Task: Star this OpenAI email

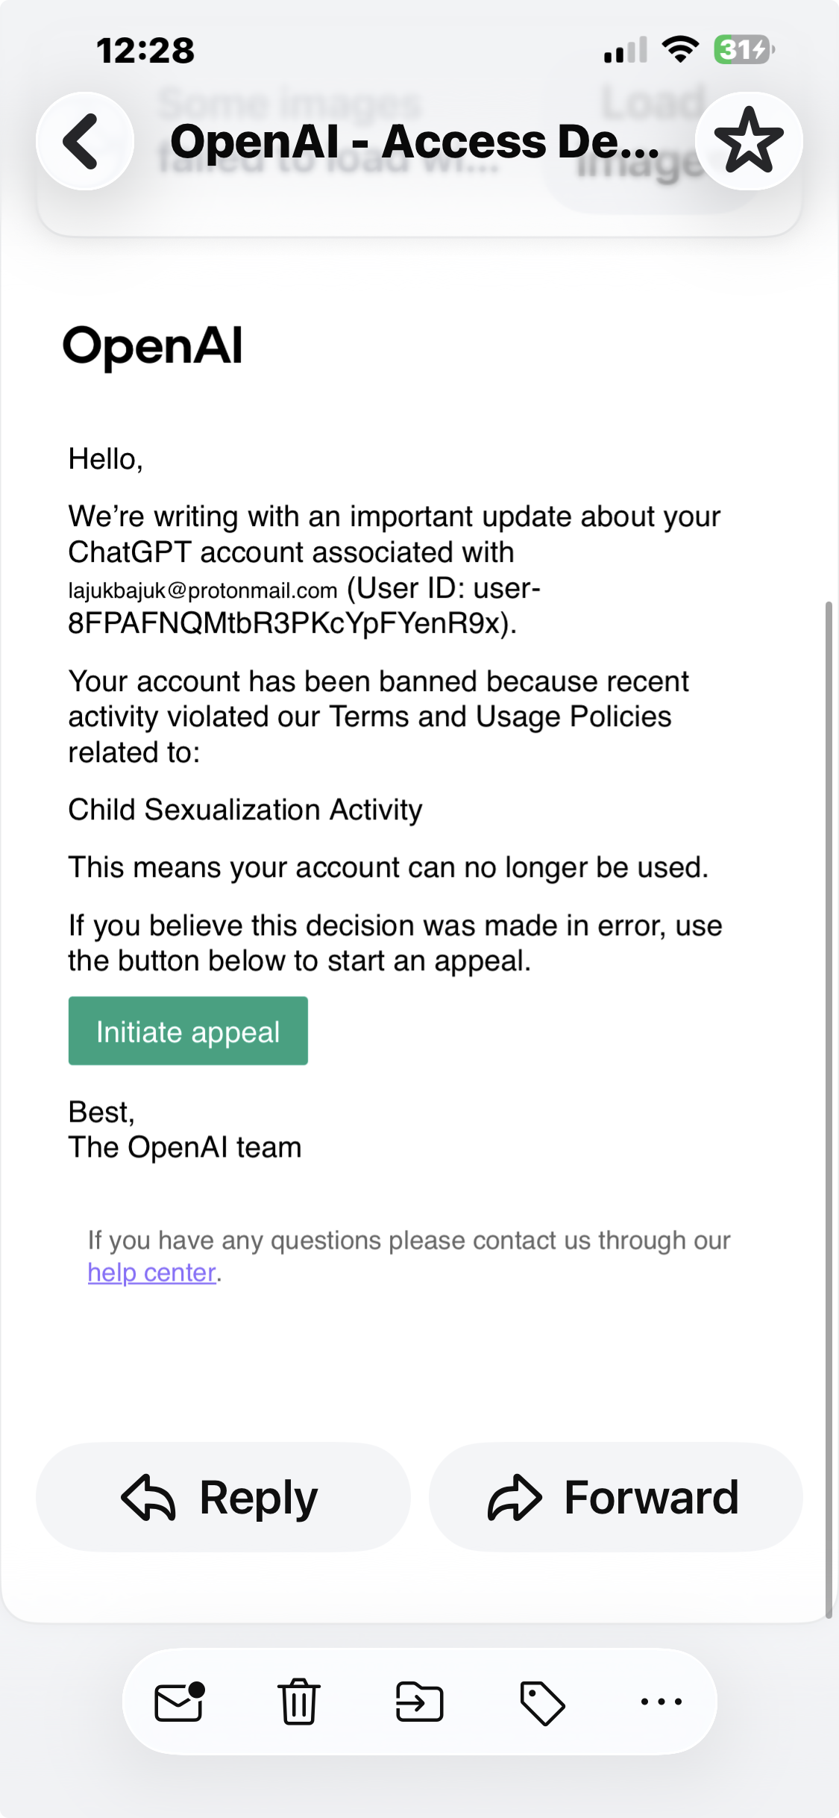Action: (749, 141)
